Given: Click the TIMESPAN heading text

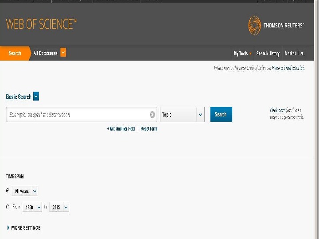Looking at the screenshot, I should pos(15,177).
